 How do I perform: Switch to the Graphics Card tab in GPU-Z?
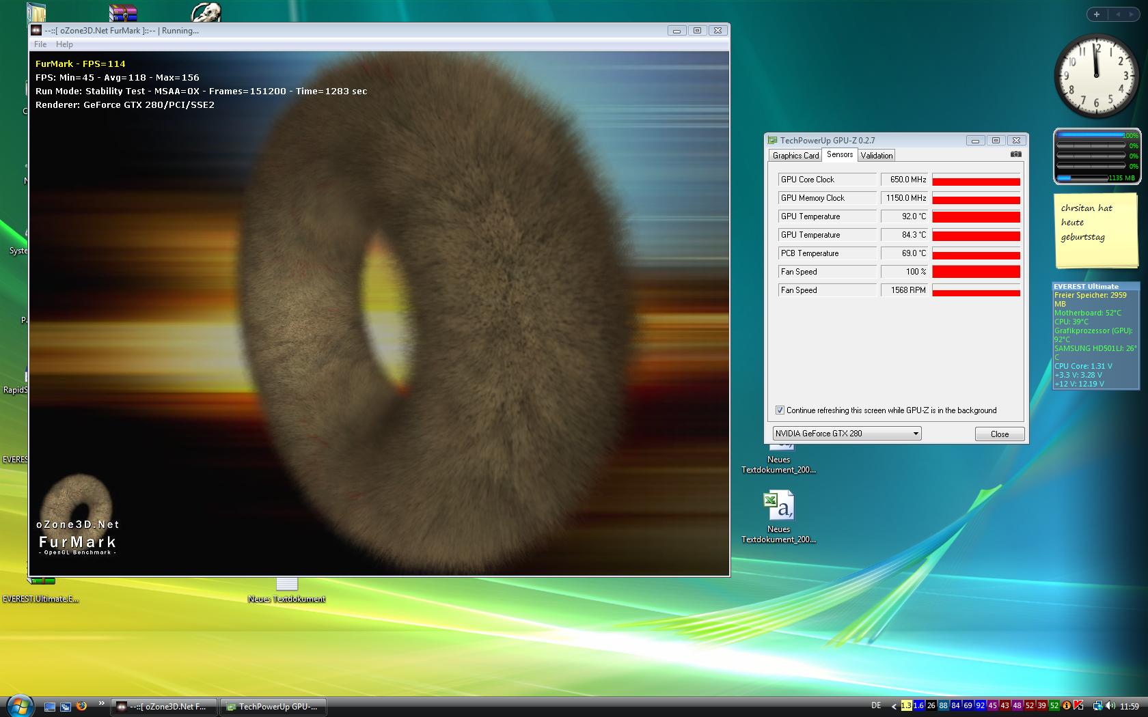click(795, 156)
